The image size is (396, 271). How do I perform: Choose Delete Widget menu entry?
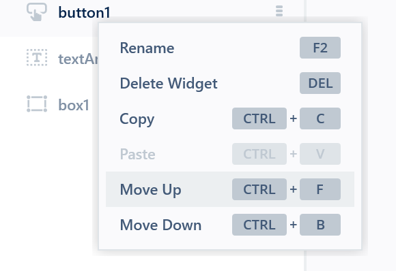point(230,83)
